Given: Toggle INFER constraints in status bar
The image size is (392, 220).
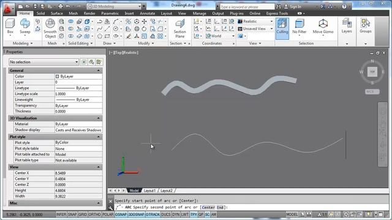Looking at the screenshot, I should coord(61,215).
